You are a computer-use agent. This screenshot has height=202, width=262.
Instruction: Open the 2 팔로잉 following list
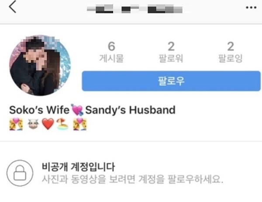231,52
